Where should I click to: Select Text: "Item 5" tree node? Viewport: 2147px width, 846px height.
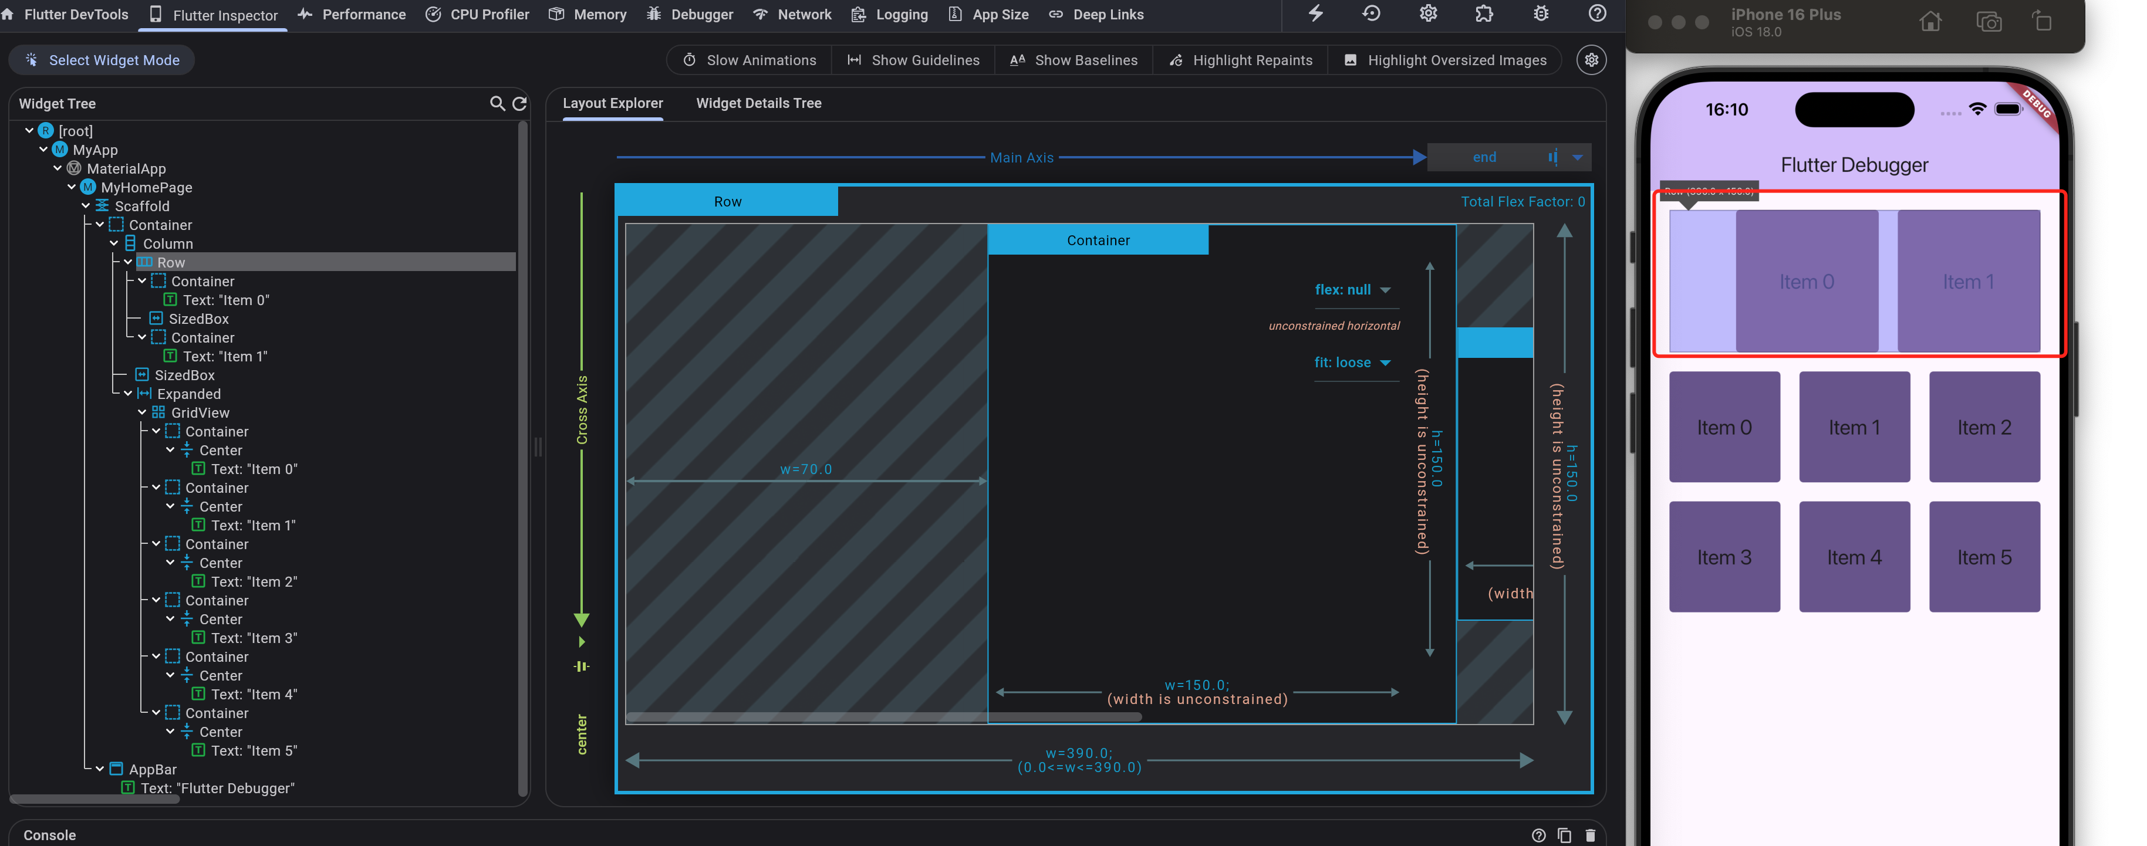[x=245, y=751]
